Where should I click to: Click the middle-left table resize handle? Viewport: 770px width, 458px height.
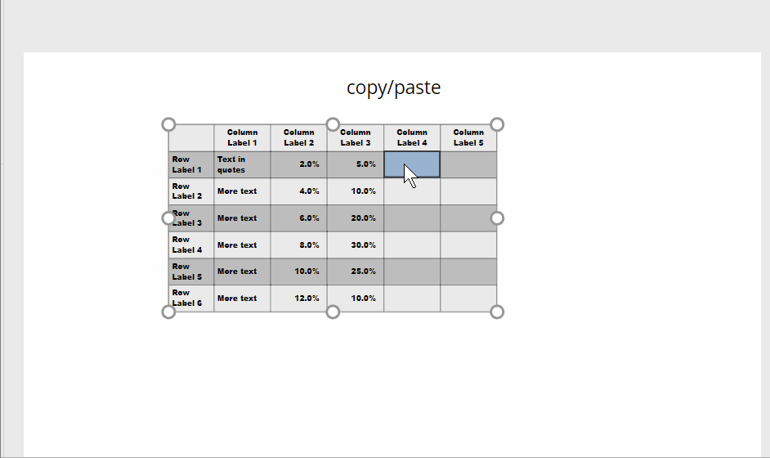click(168, 218)
